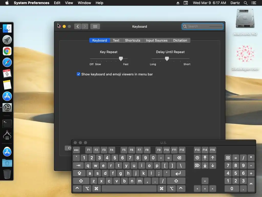Open System Preferences gear in Dock
Viewport: 262px width, 197px height.
(x=7, y=107)
